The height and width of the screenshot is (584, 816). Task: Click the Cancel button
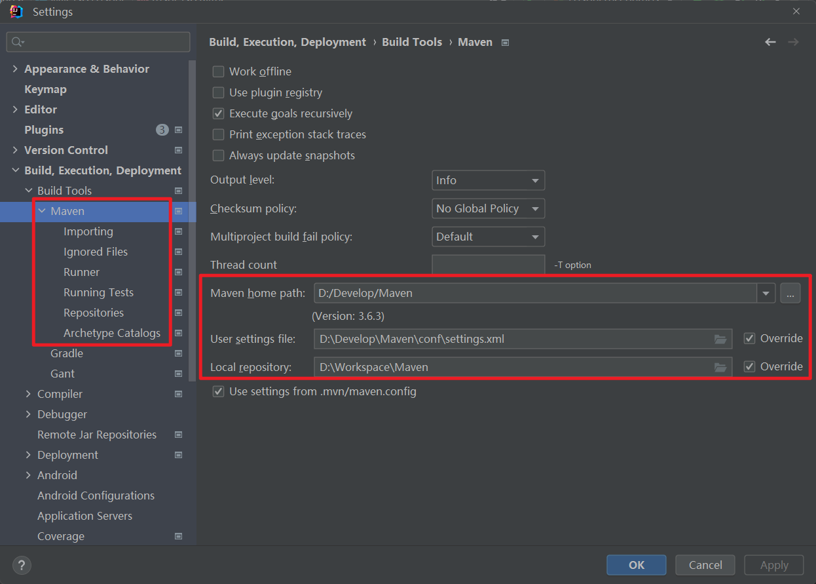(705, 565)
